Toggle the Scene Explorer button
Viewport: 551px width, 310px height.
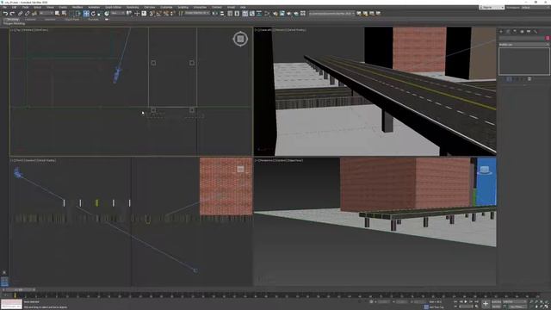click(x=230, y=14)
